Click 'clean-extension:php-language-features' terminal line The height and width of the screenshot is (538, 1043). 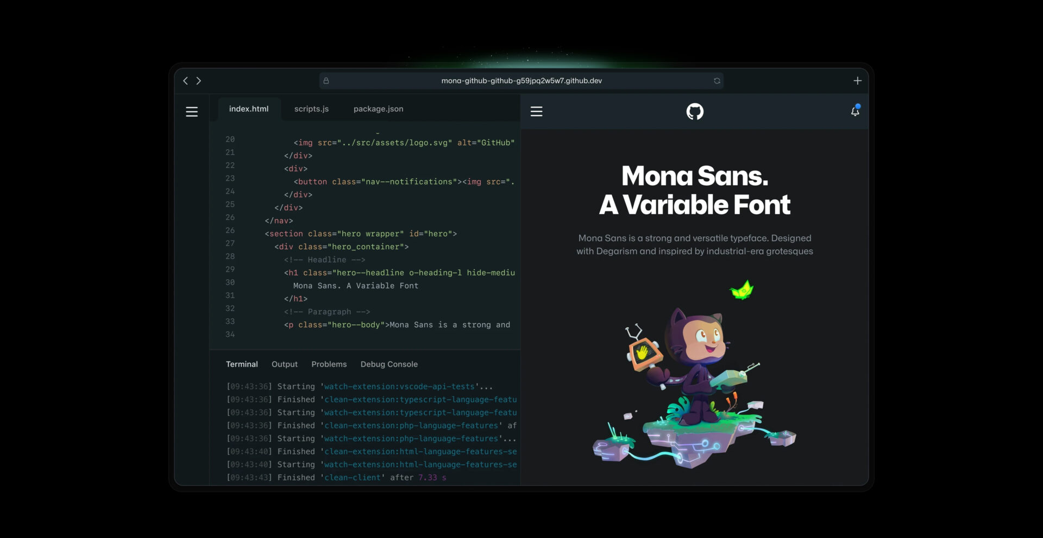click(372, 426)
